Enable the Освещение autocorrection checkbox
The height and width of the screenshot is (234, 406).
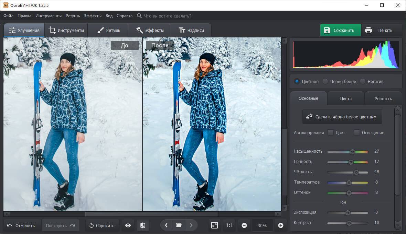[x=357, y=132]
